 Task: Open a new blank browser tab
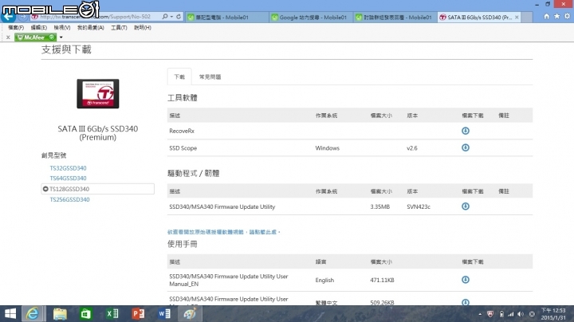(x=527, y=18)
